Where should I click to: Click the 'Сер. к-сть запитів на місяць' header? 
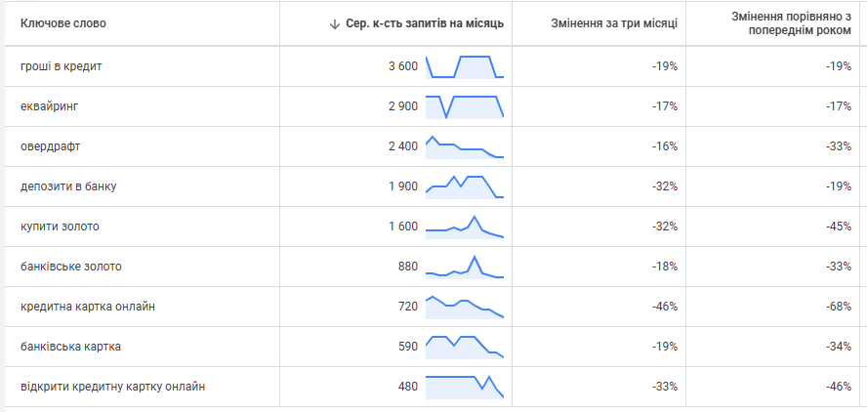pyautogui.click(x=426, y=23)
